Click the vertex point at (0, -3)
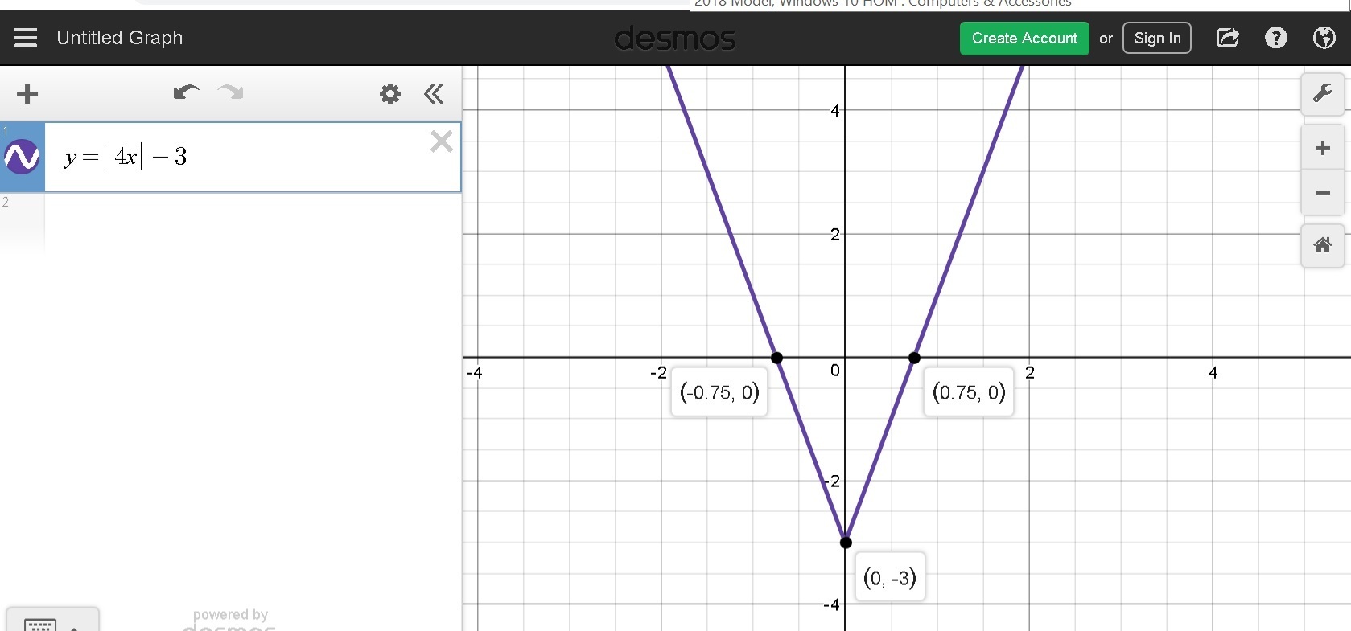 (x=846, y=543)
